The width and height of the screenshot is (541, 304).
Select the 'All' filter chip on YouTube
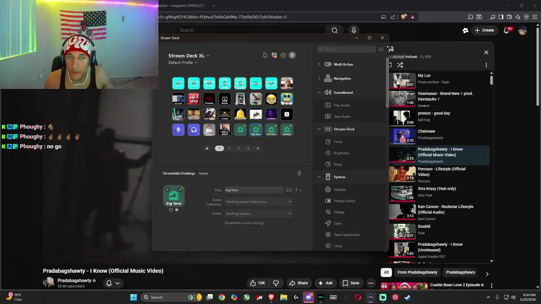pos(386,272)
